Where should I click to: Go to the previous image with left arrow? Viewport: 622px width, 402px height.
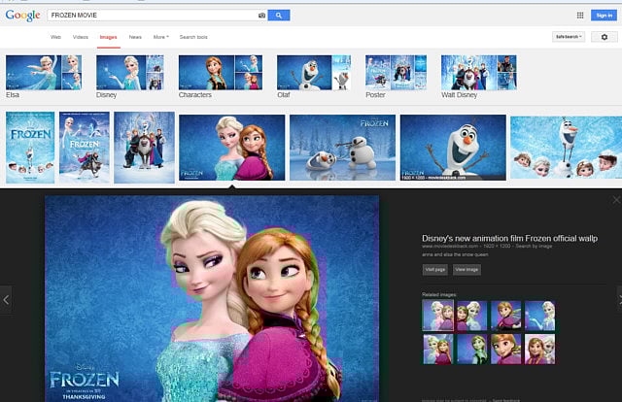coord(6,299)
